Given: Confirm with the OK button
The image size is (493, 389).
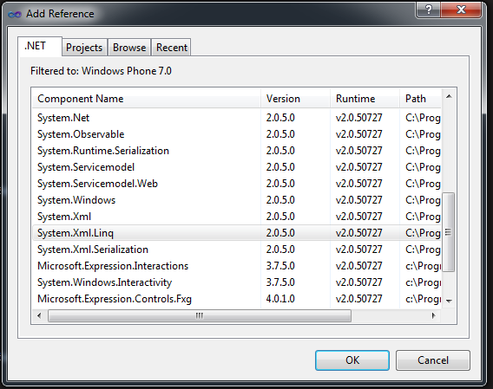Looking at the screenshot, I should (352, 360).
